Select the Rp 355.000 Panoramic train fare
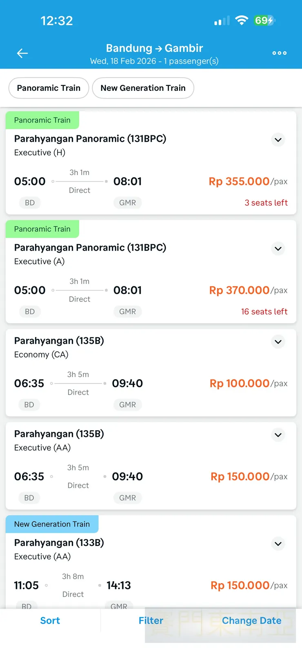Viewport: 302px width, 656px height. pos(239,182)
